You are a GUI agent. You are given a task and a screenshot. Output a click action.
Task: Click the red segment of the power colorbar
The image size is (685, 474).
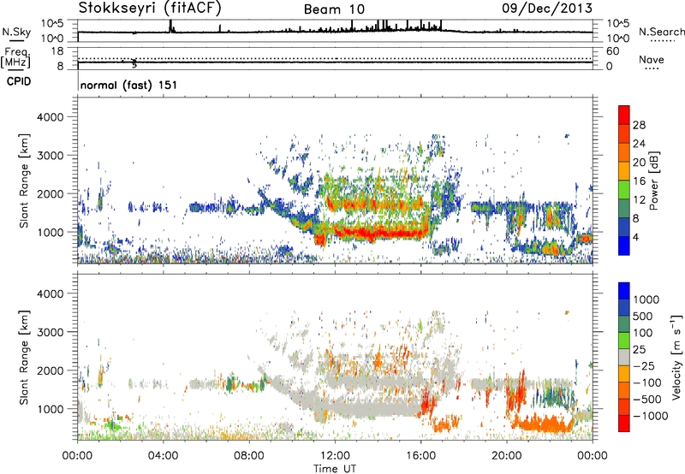[x=624, y=115]
